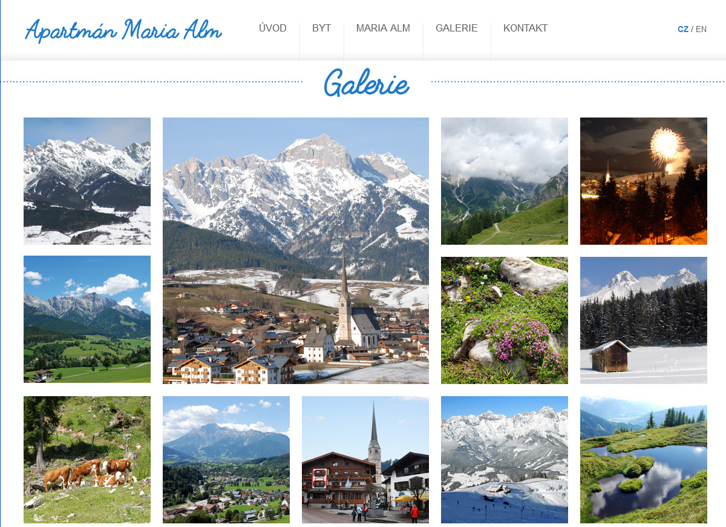Go to the BYT page
Image resolution: width=726 pixels, height=527 pixels.
(321, 28)
